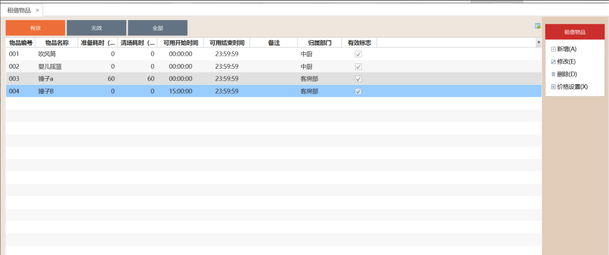Image resolution: width=609 pixels, height=255 pixels.
Task: Uncheck the 有效标志 checkbox for 锤子B
Action: point(358,92)
